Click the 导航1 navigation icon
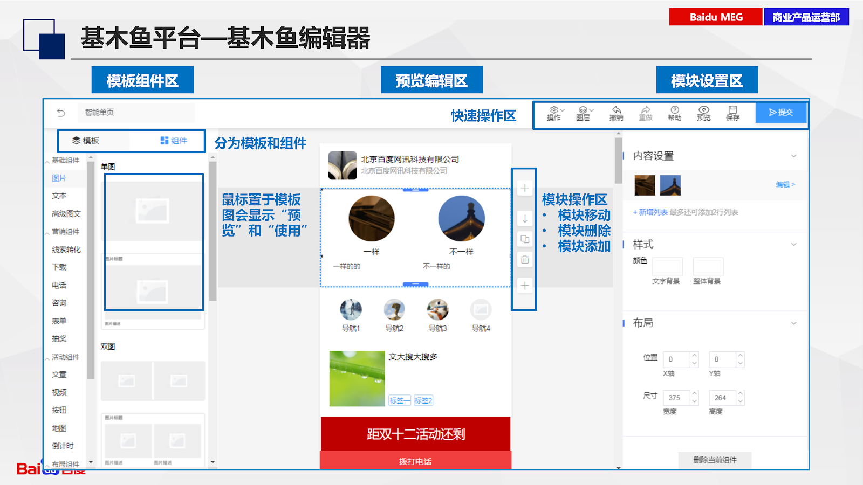Screen dimensions: 863x485 coord(351,309)
